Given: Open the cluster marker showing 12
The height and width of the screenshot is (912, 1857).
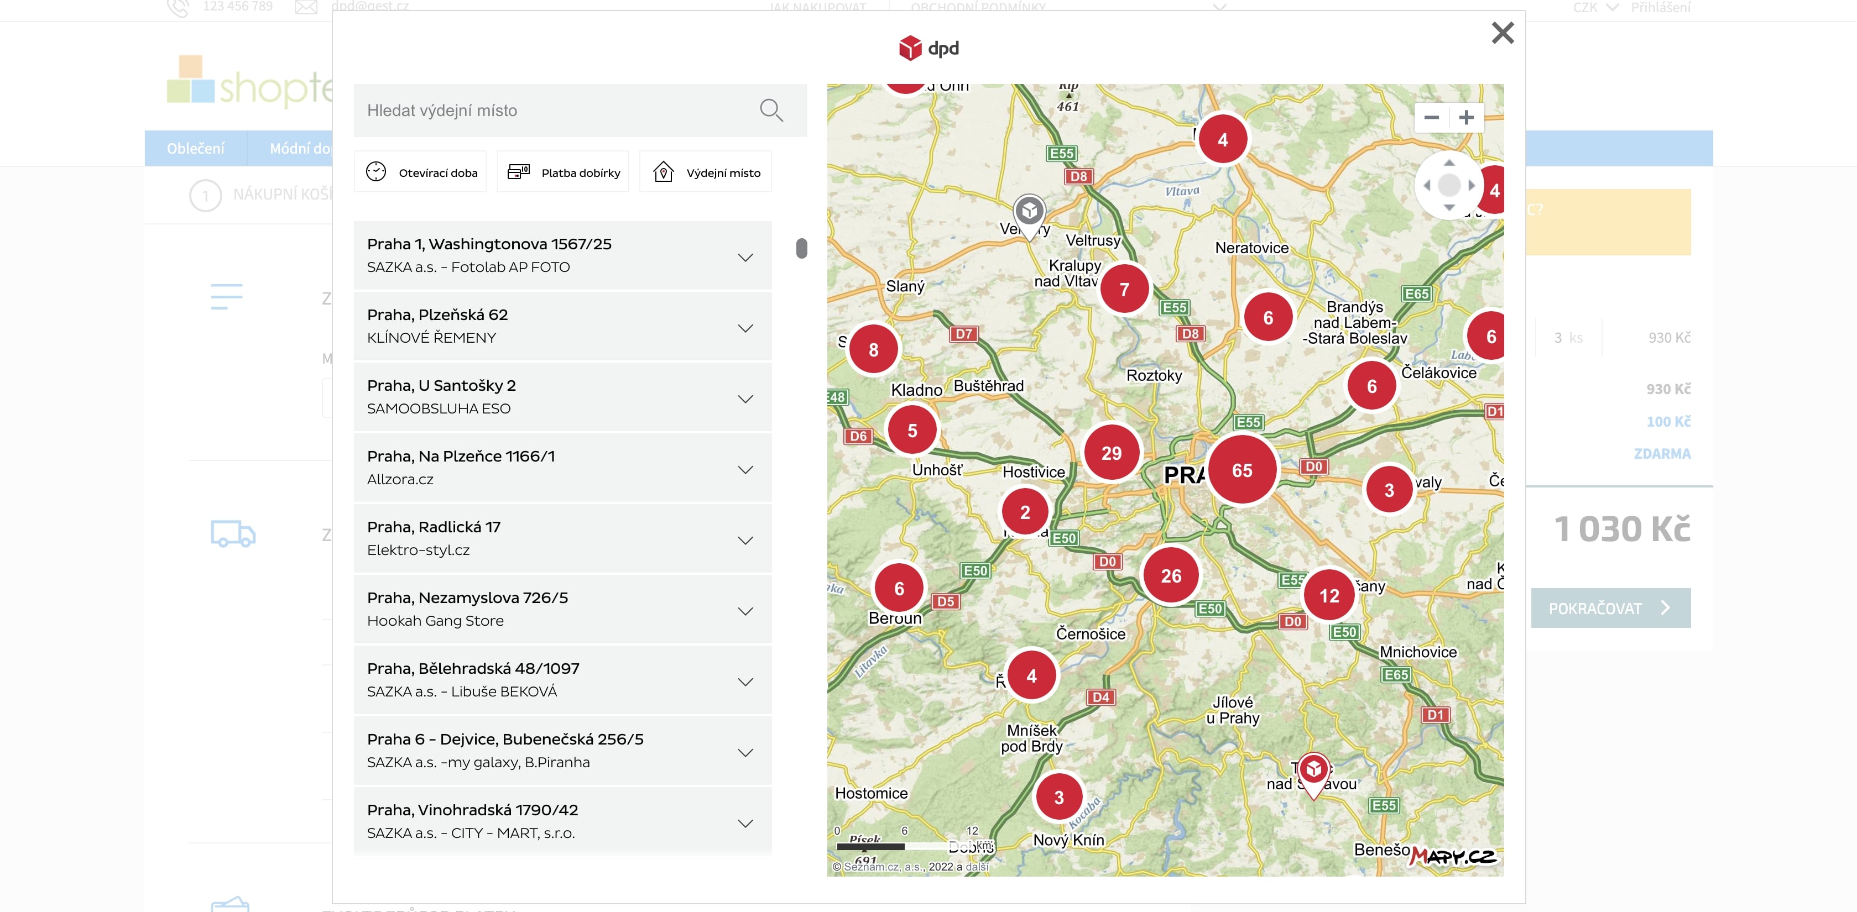Looking at the screenshot, I should click(x=1328, y=595).
